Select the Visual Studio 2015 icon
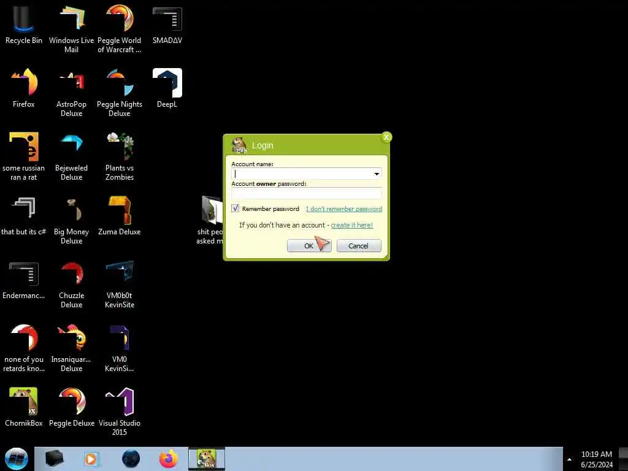This screenshot has width=628, height=471. coord(120,410)
